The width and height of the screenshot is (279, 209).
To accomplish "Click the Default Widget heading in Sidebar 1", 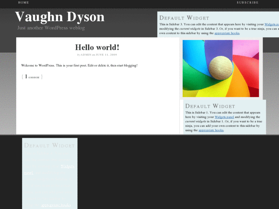I will click(x=210, y=106).
